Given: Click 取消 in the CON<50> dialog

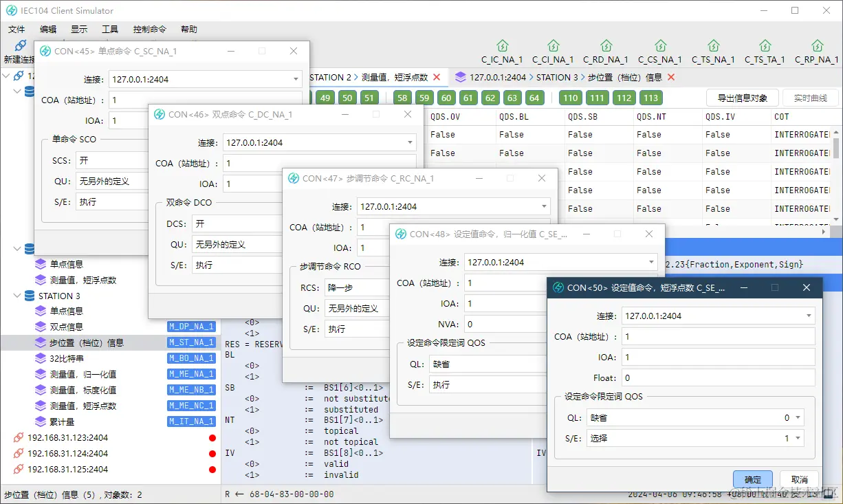Looking at the screenshot, I should pos(799,479).
